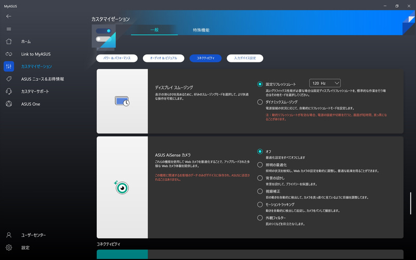Image resolution: width=416 pixels, height=260 pixels.
Task: Select the 外観フィルター radio button
Action: click(x=260, y=218)
